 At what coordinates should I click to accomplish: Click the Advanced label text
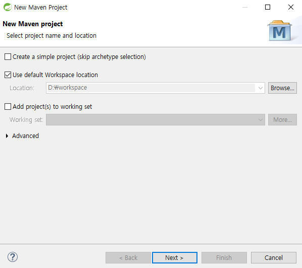tap(25, 136)
